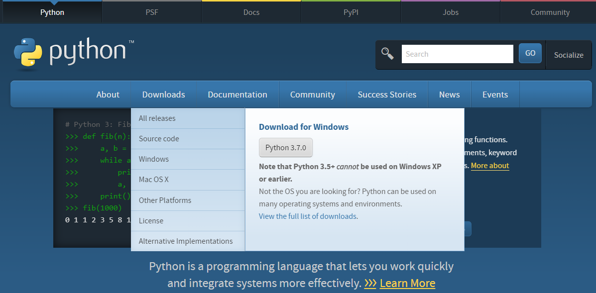Click the More about link

click(x=490, y=166)
